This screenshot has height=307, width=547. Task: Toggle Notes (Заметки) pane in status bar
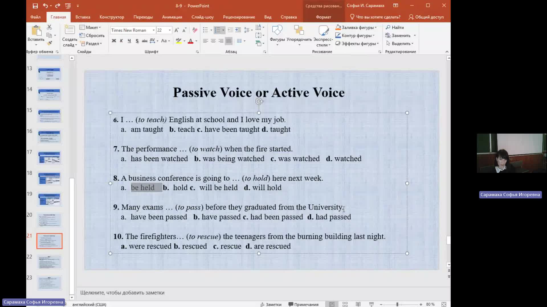(x=271, y=304)
